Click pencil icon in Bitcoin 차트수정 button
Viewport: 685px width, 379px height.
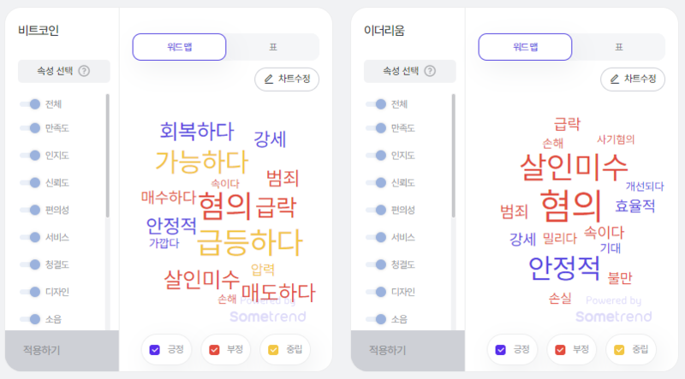[x=269, y=79]
